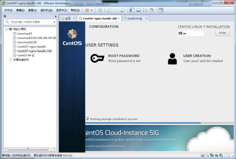Toggle the thumbnail bar view button

tap(138, 10)
